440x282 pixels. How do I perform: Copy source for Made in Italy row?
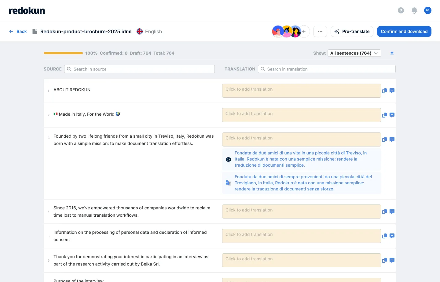click(x=385, y=115)
